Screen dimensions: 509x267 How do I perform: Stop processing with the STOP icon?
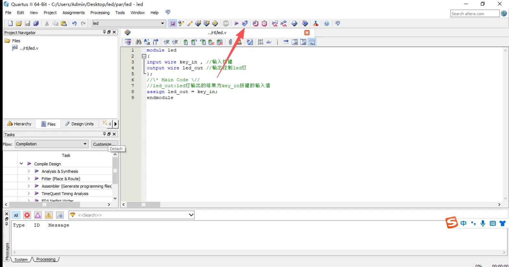[226, 23]
